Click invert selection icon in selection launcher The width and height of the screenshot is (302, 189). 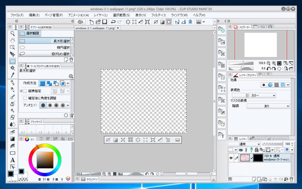tap(116, 140)
